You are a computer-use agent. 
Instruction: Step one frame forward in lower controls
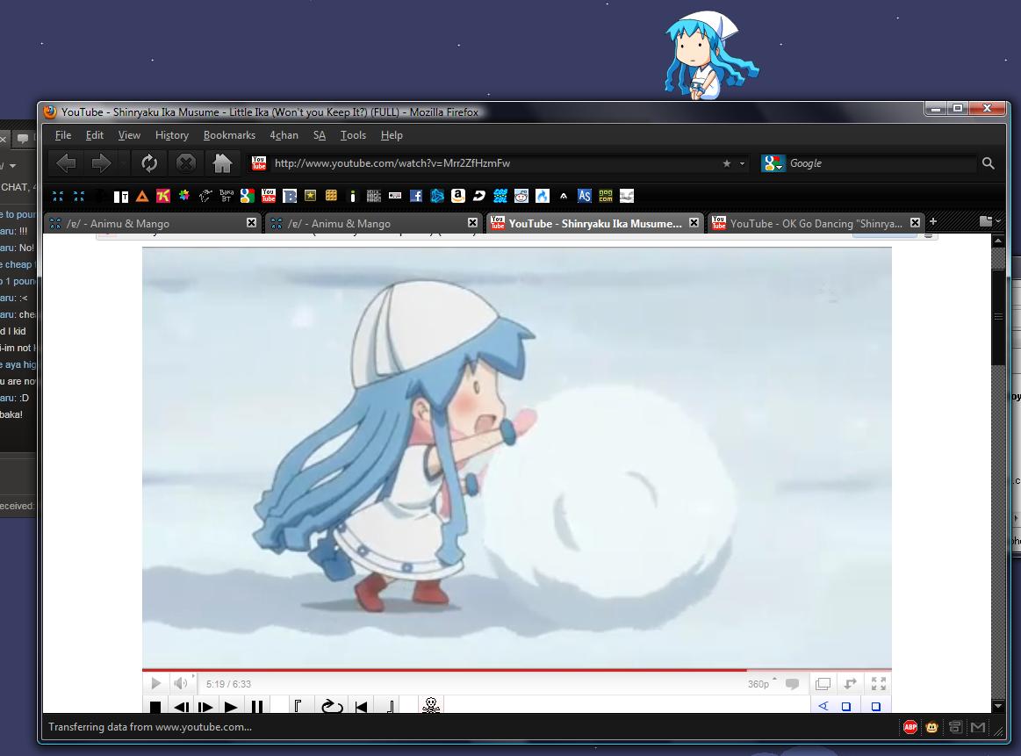pyautogui.click(x=205, y=707)
